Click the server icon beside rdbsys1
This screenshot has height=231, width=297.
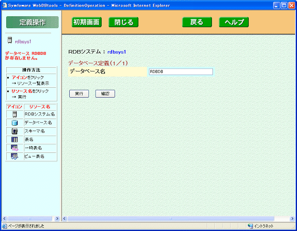[9, 41]
